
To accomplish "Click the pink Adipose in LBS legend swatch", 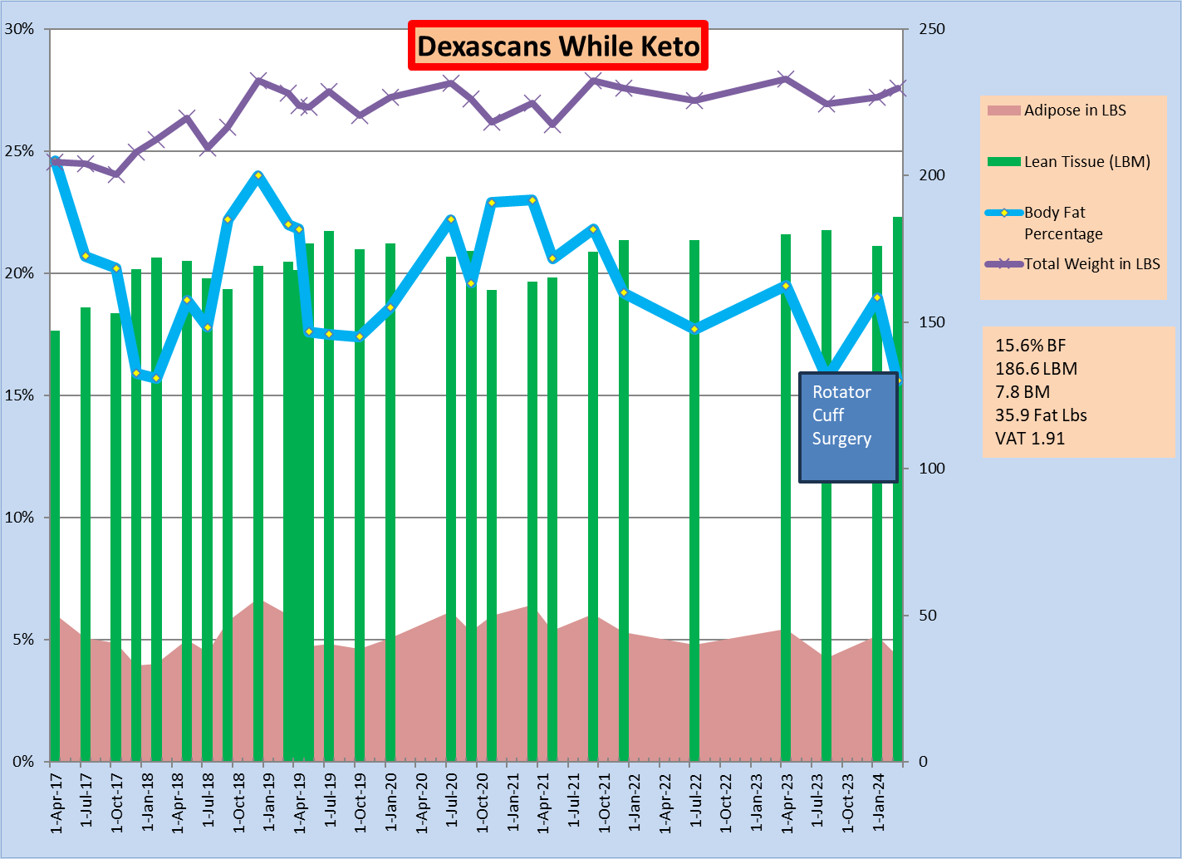I will point(1003,110).
